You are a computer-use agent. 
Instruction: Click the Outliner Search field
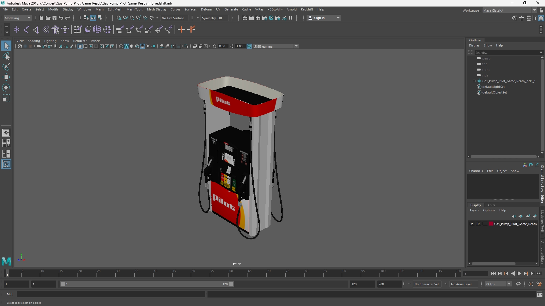(x=507, y=52)
